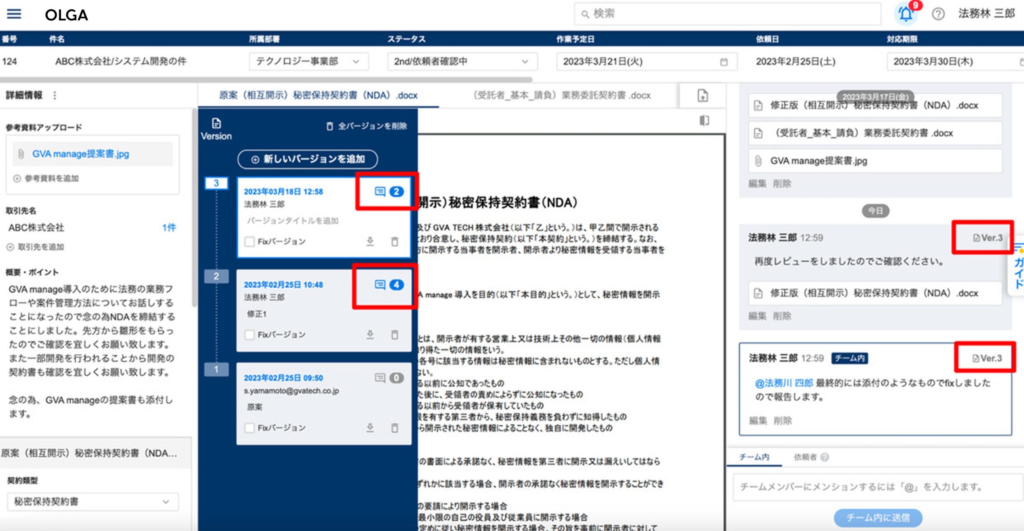Screen dimensions: 1024x531
Task: Click the add document file icon
Action: click(702, 95)
